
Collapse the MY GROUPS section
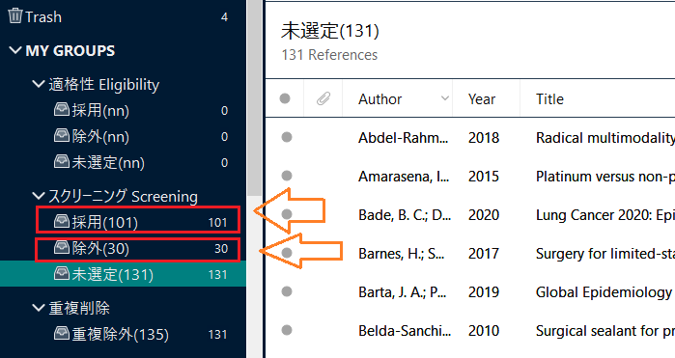point(15,51)
